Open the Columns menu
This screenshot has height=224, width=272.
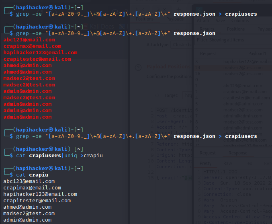240,20
